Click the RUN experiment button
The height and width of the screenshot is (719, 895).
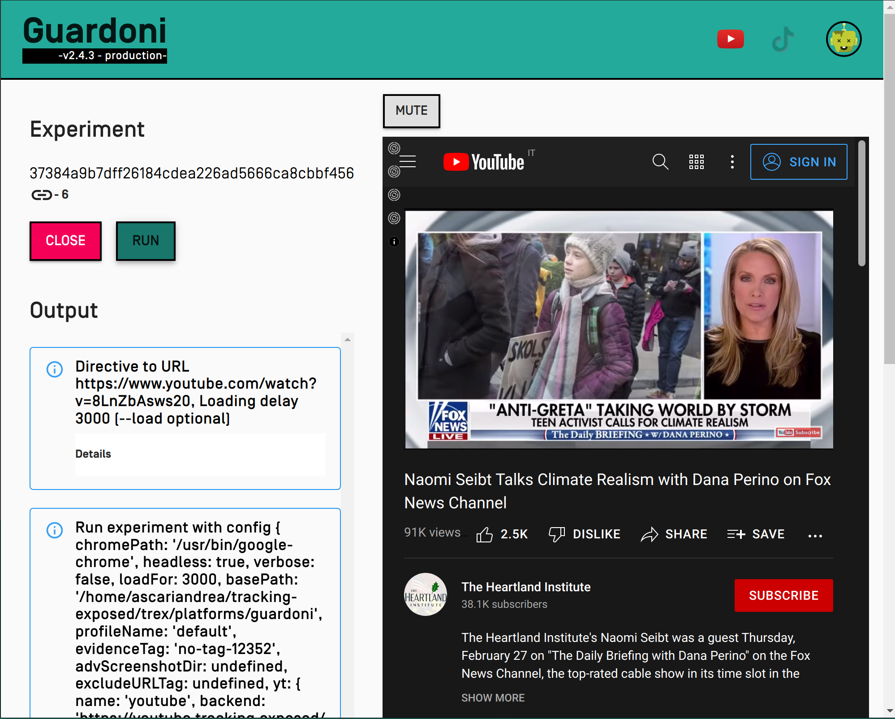click(x=146, y=241)
